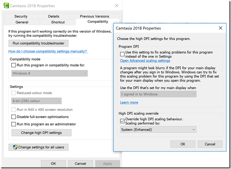Click Cancel in the high DPI dialog
The image size is (231, 169).
click(x=210, y=144)
